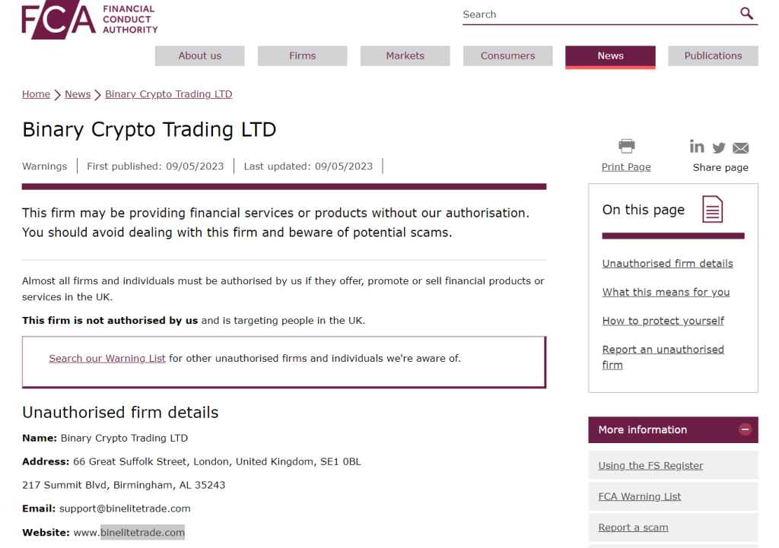Open Search our Warning List link
Image resolution: width=779 pixels, height=548 pixels.
(x=107, y=357)
